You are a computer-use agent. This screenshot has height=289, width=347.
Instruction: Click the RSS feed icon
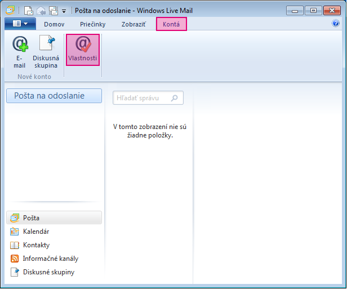point(15,259)
